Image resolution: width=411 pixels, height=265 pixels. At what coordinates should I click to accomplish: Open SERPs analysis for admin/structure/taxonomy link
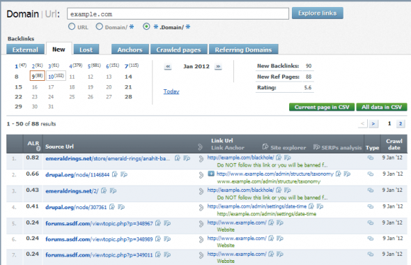(x=347, y=174)
